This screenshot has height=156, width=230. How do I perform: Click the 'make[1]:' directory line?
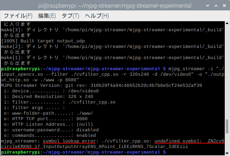coord(113,58)
